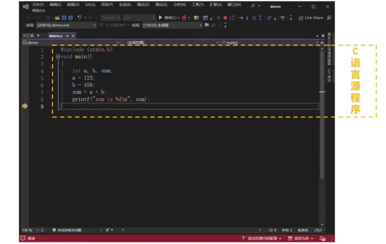Open the 146 % zoom level dropdown
This screenshot has height=244, width=386.
[x=38, y=230]
